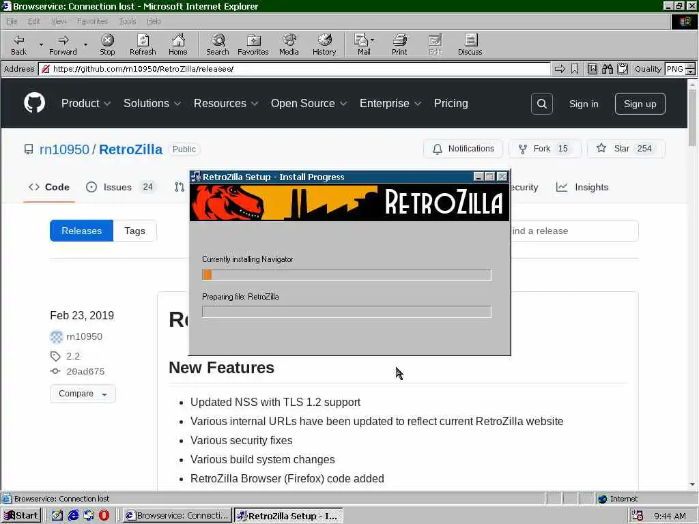
Task: Open the Tools menu
Action: pyautogui.click(x=128, y=21)
